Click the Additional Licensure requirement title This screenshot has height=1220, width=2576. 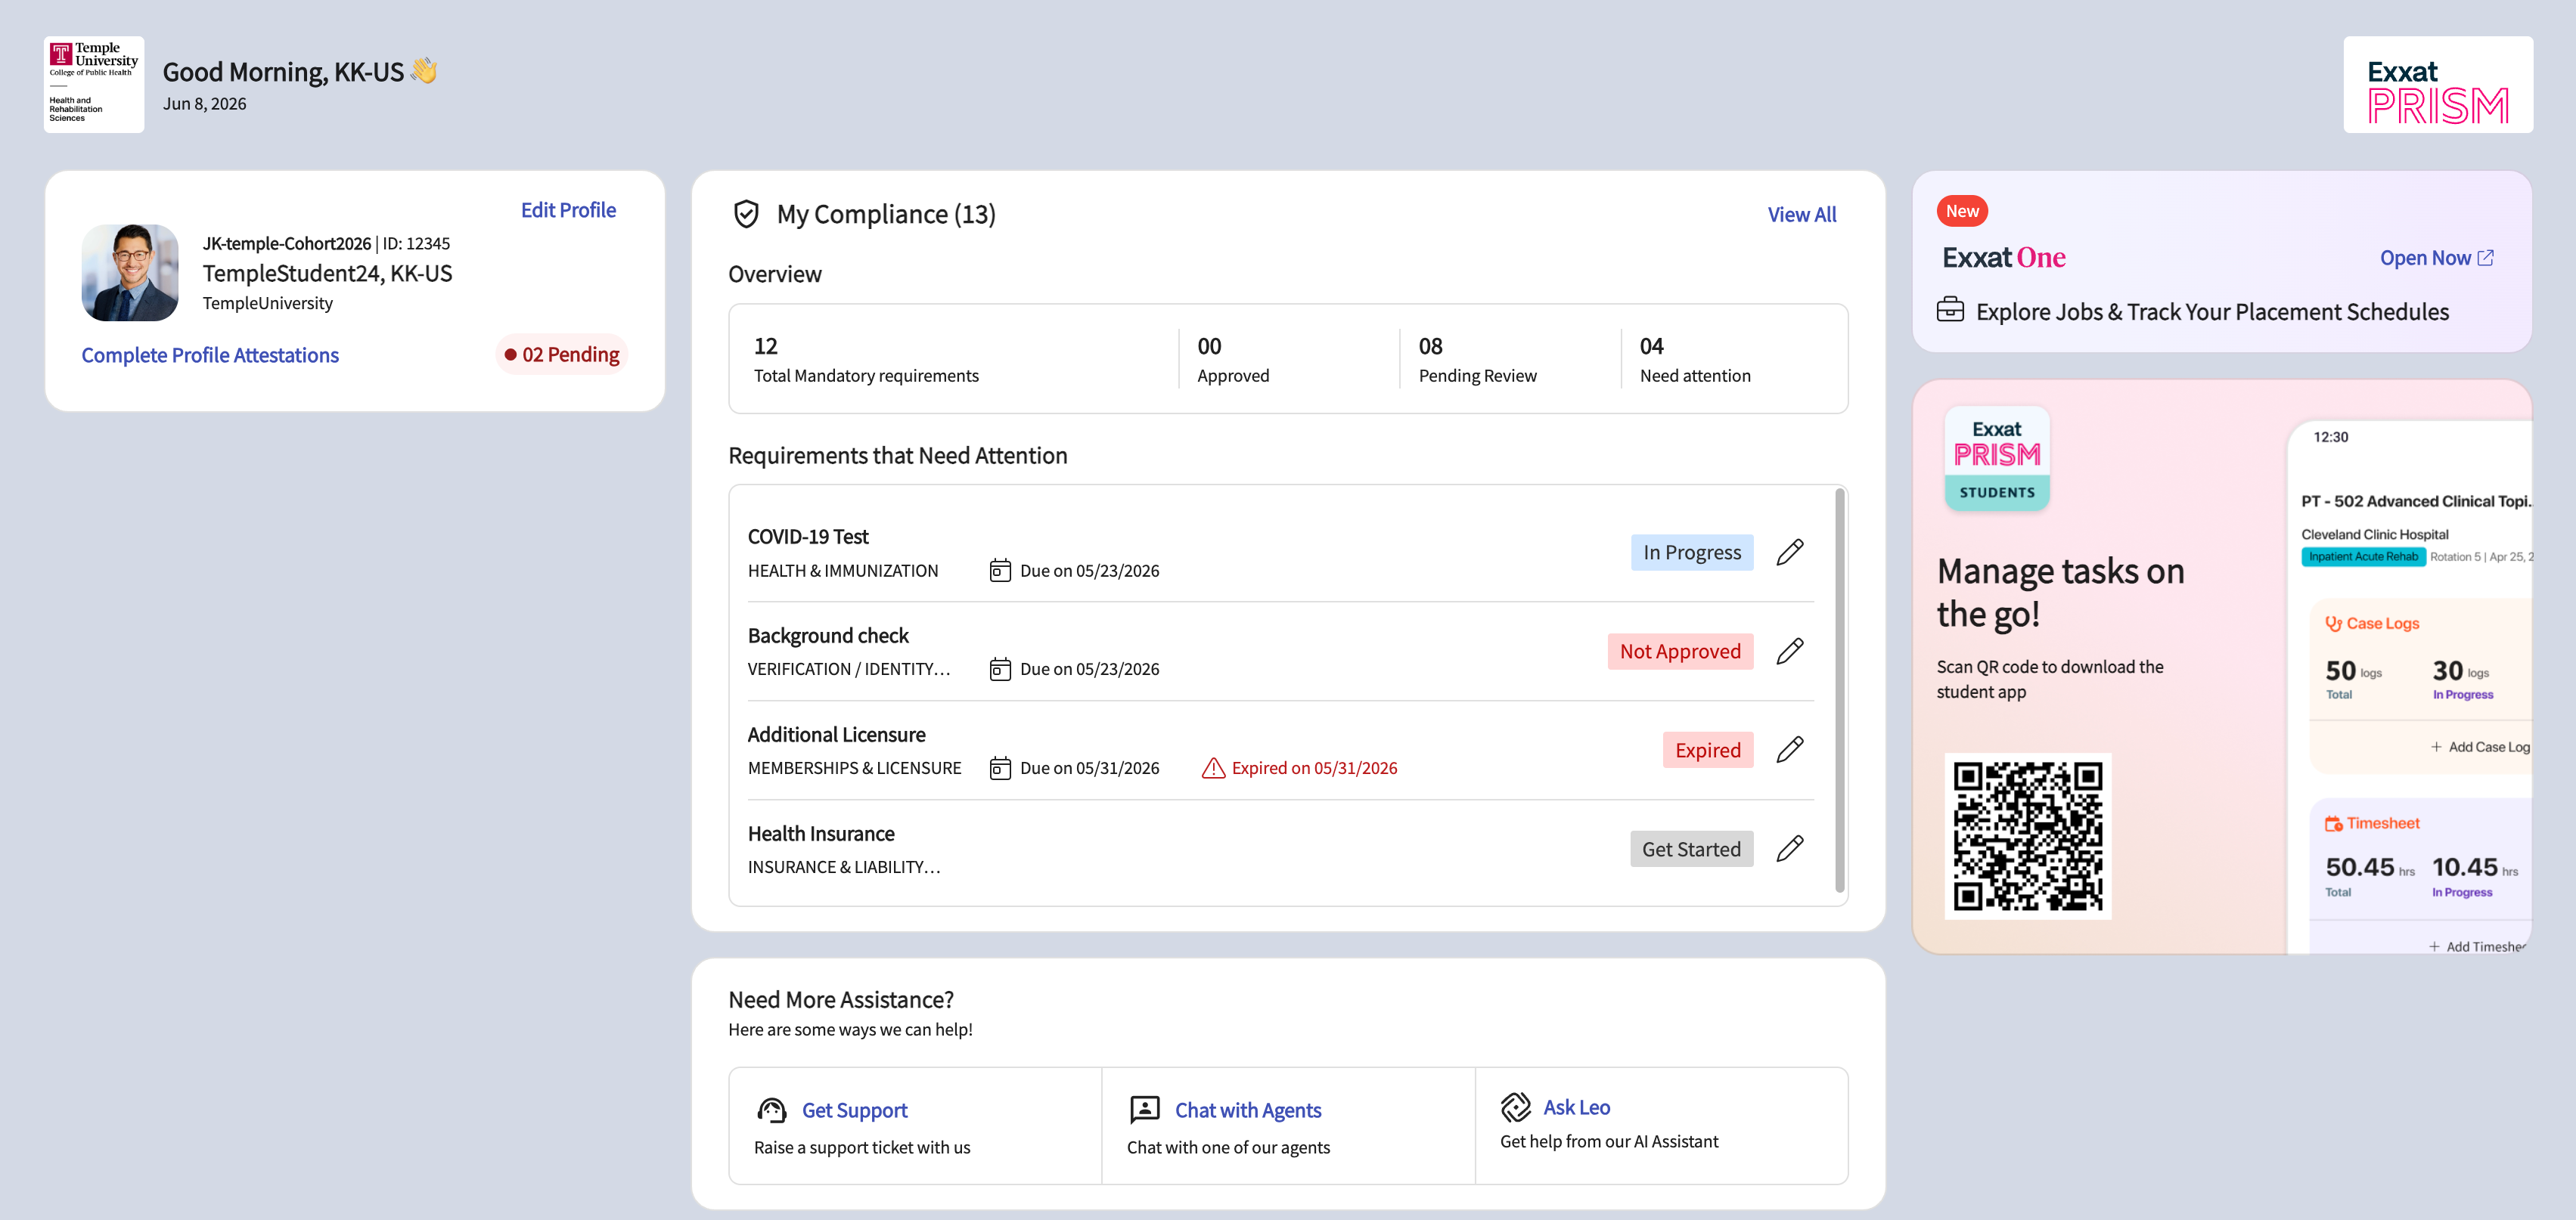click(837, 735)
